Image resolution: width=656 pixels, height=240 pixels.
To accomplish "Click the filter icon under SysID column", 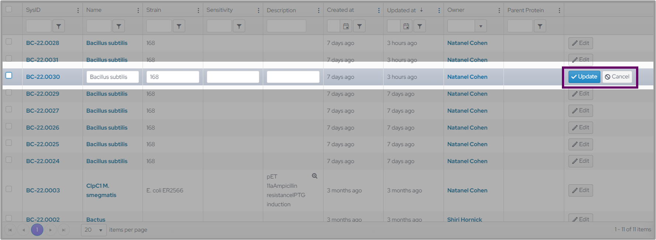I will [59, 26].
